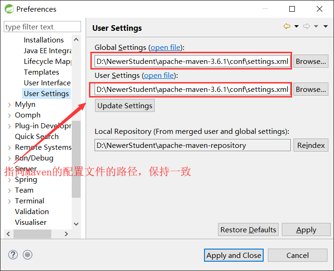Viewport: 334px width, 271px height.
Task: Open Global Settings file link
Action: (165, 47)
